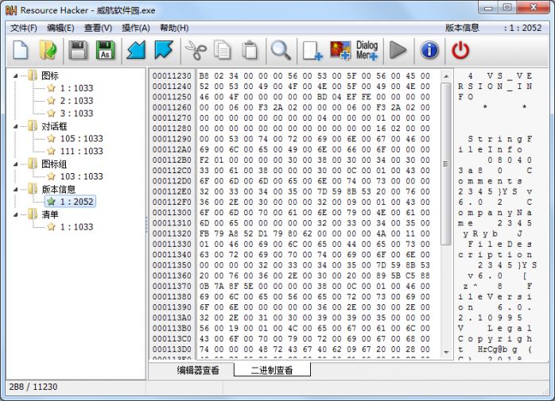Click the Dialog Merge toolbar icon
The image size is (555, 401).
[x=367, y=50]
